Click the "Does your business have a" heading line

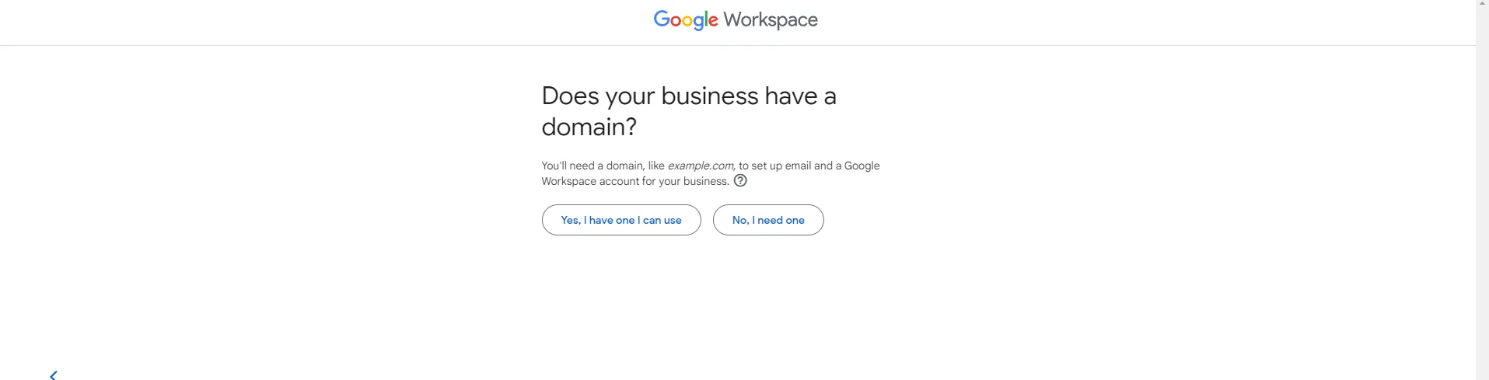point(688,96)
